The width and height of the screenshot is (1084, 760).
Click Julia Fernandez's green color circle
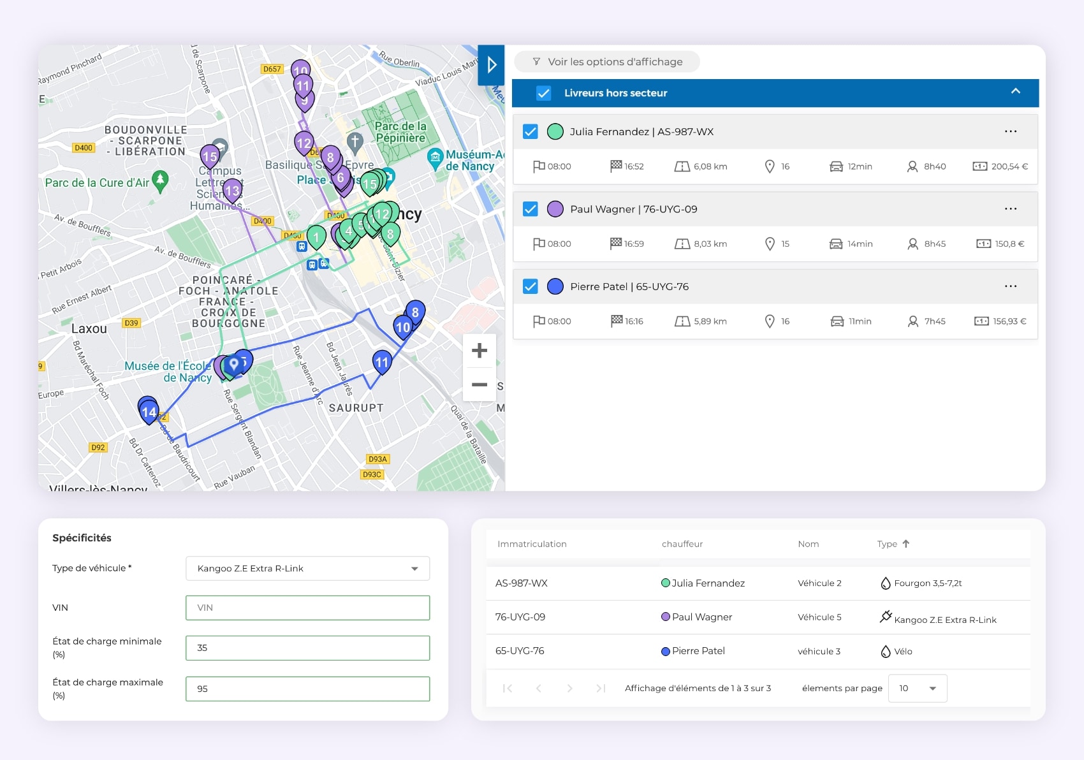point(554,131)
